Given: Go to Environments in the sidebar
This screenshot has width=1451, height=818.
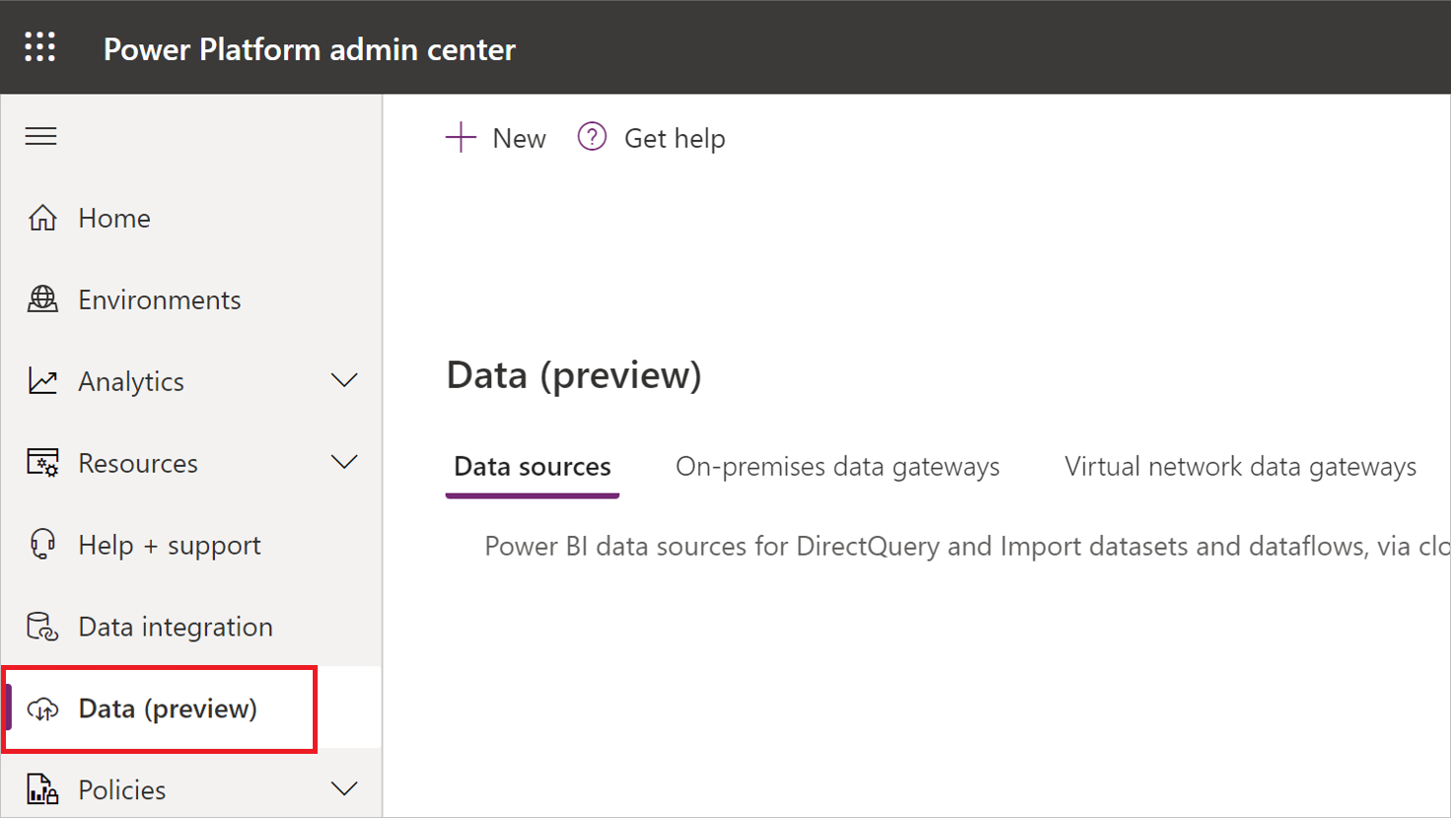Looking at the screenshot, I should 159,300.
